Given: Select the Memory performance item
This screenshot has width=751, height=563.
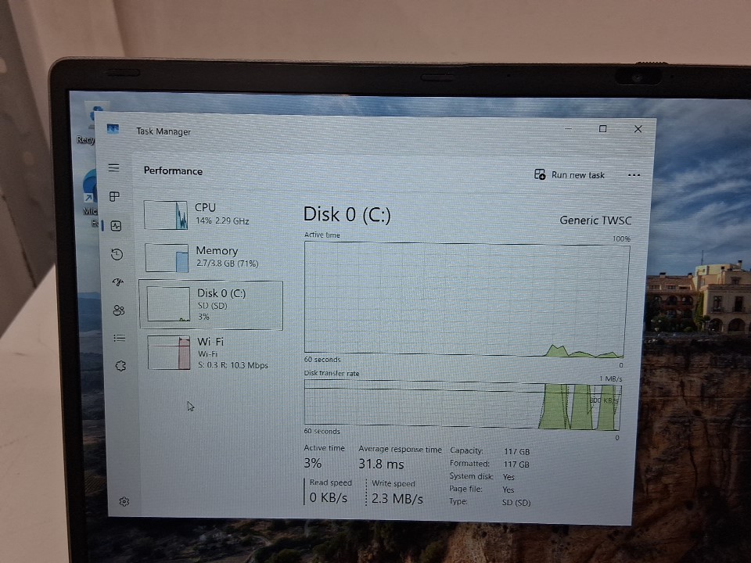Looking at the screenshot, I should pos(211,257).
